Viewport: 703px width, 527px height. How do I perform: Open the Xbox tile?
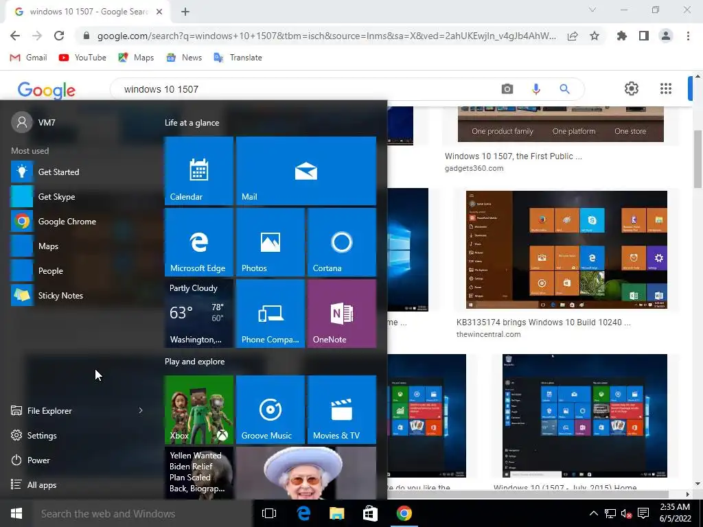(x=198, y=410)
